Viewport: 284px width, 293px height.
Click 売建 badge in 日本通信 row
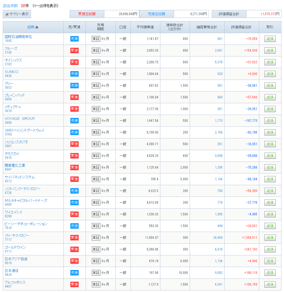74,273
